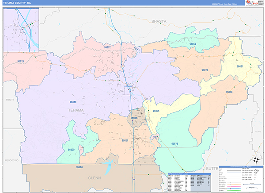The height and width of the screenshot is (193, 265).
Task: Select the 96029 ZIP code label
Action: (71, 150)
